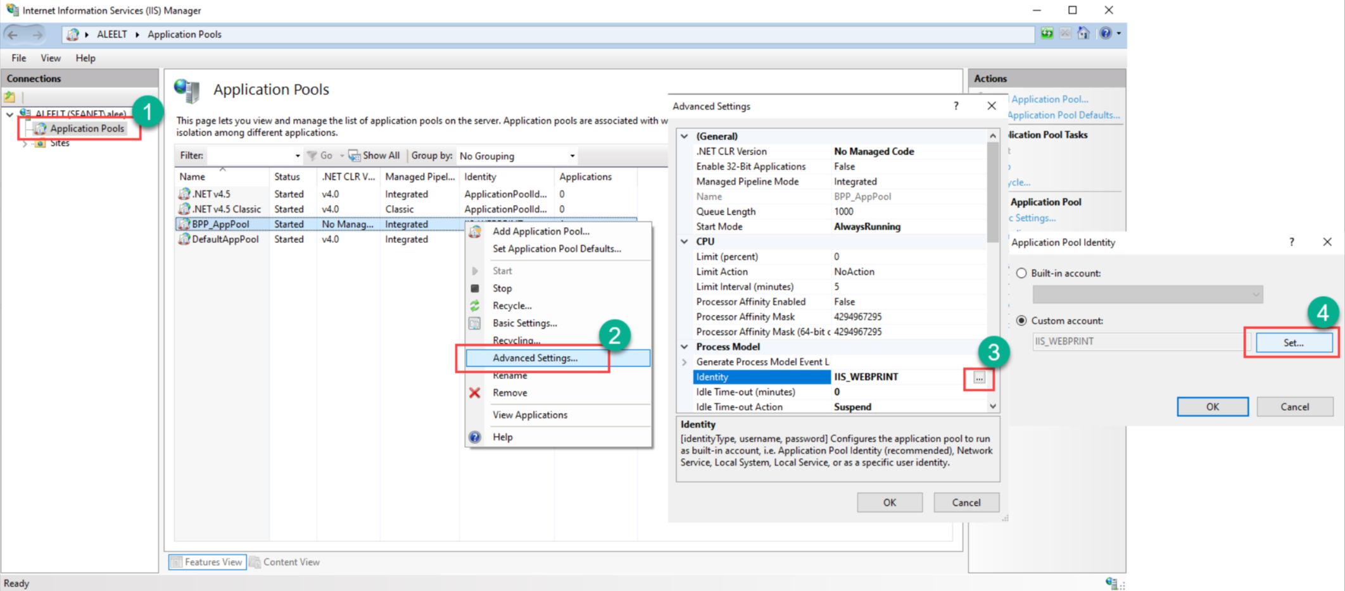Choose View Applications from the context menu
1345x591 pixels.
click(558, 415)
